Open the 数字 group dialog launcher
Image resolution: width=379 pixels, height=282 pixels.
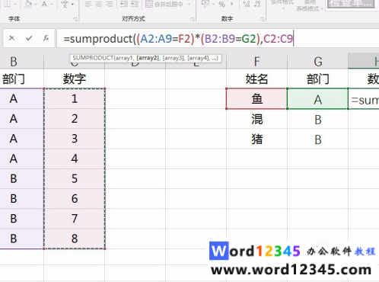pos(262,19)
